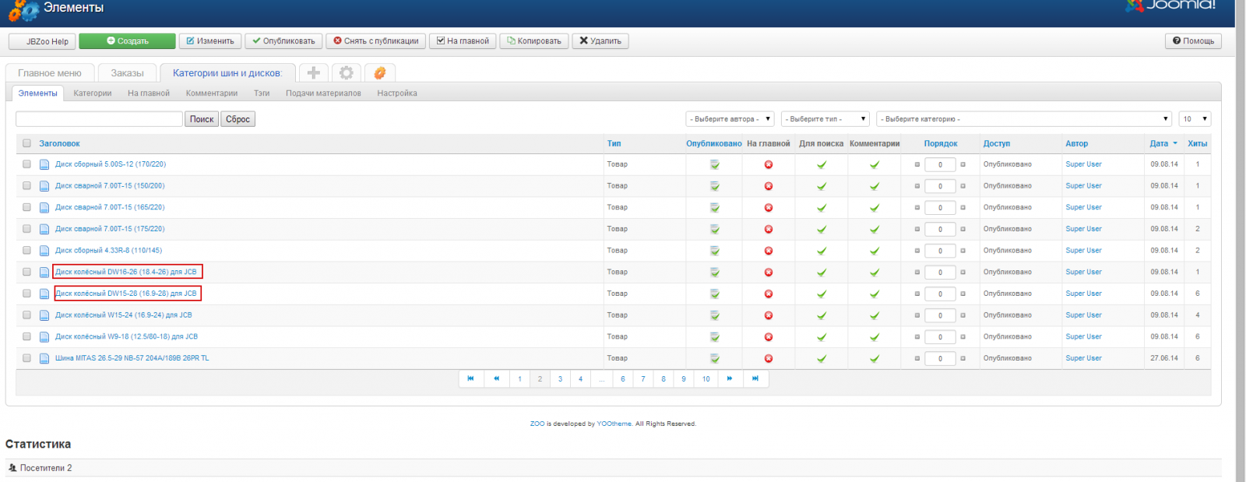Open the gear settings icon tab
1246x482 pixels.
tap(347, 72)
